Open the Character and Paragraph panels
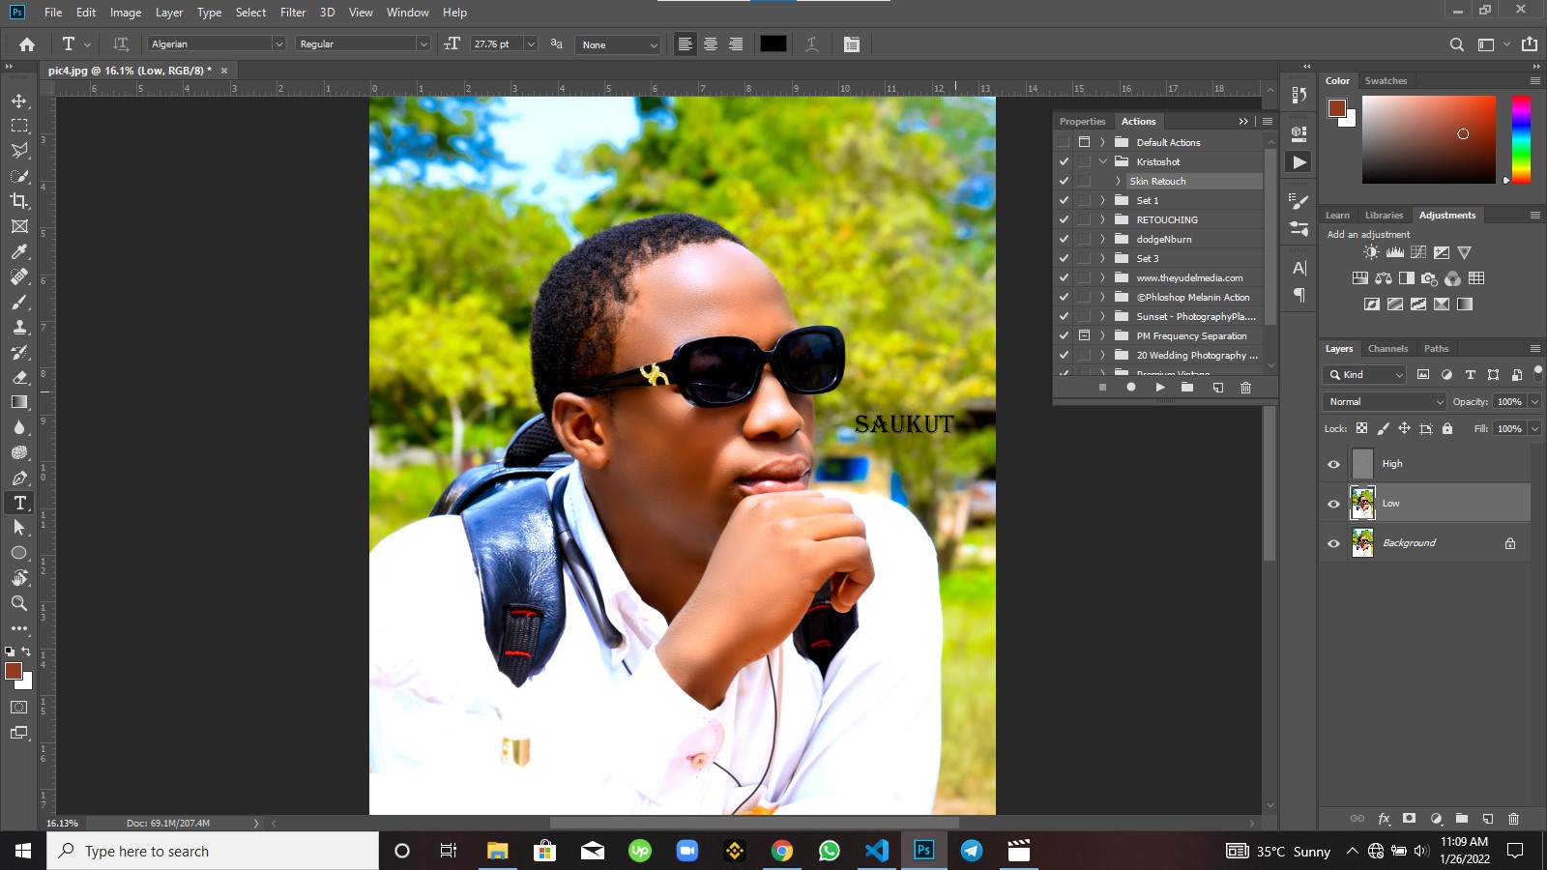The height and width of the screenshot is (870, 1547). [x=852, y=44]
